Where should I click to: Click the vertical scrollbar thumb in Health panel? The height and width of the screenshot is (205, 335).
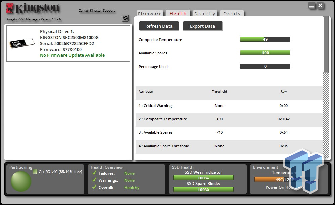[326, 45]
